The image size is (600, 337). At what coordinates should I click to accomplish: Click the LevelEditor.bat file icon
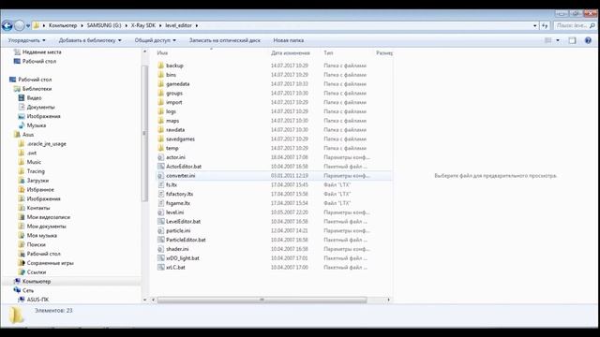[160, 222]
